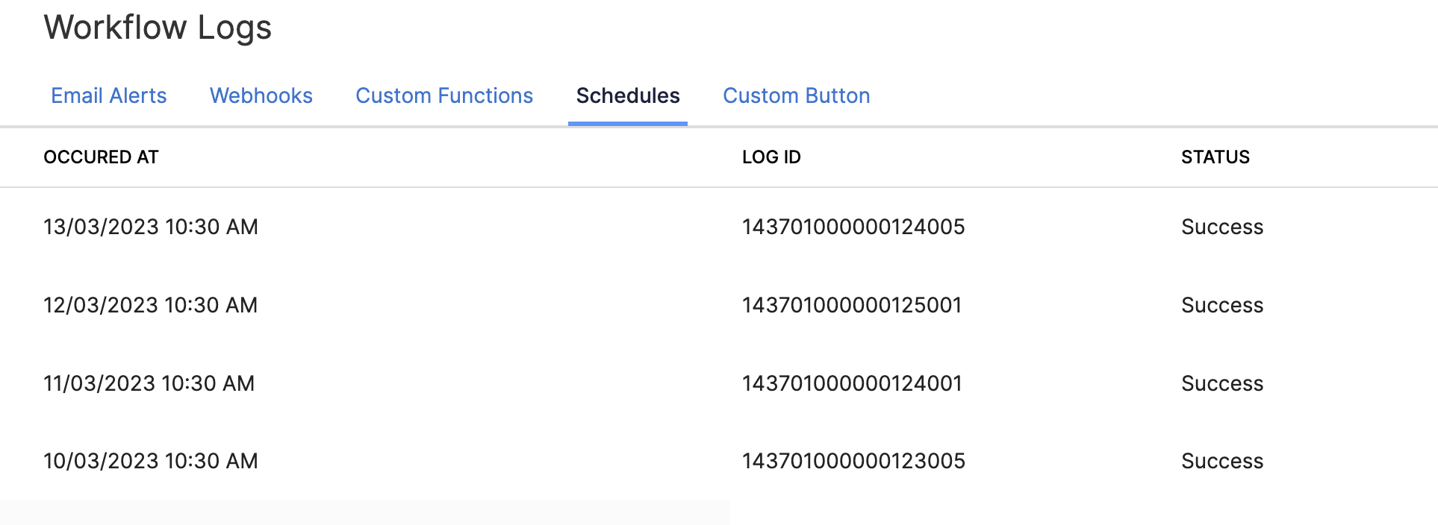
Task: Open the Custom Button tab
Action: click(795, 95)
